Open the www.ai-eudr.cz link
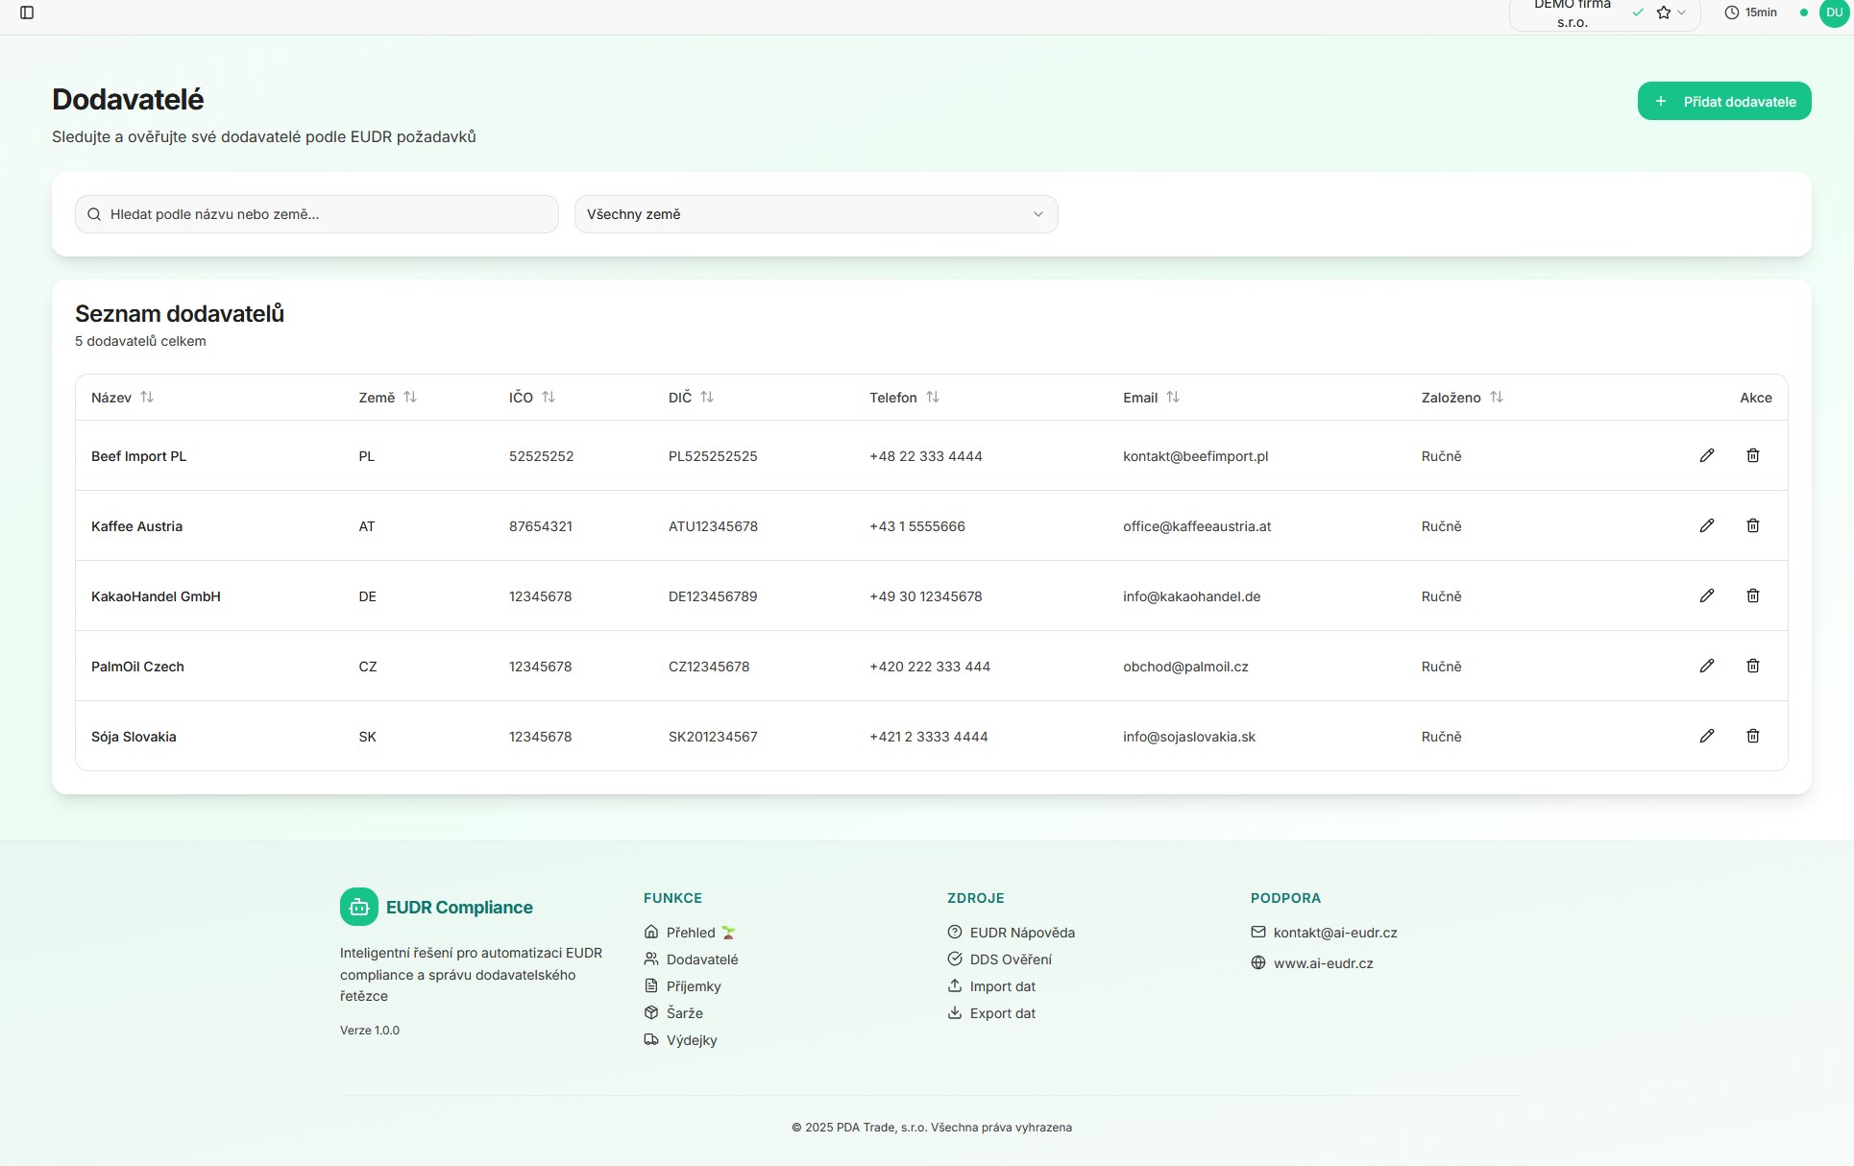Image resolution: width=1854 pixels, height=1166 pixels. point(1323,962)
